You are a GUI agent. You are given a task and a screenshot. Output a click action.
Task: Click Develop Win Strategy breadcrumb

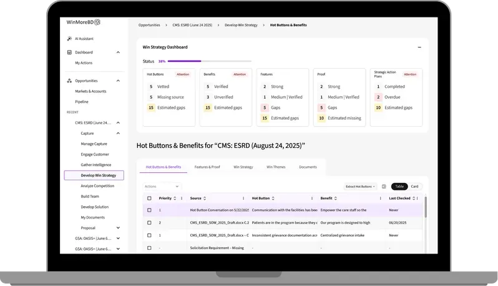[x=241, y=25]
